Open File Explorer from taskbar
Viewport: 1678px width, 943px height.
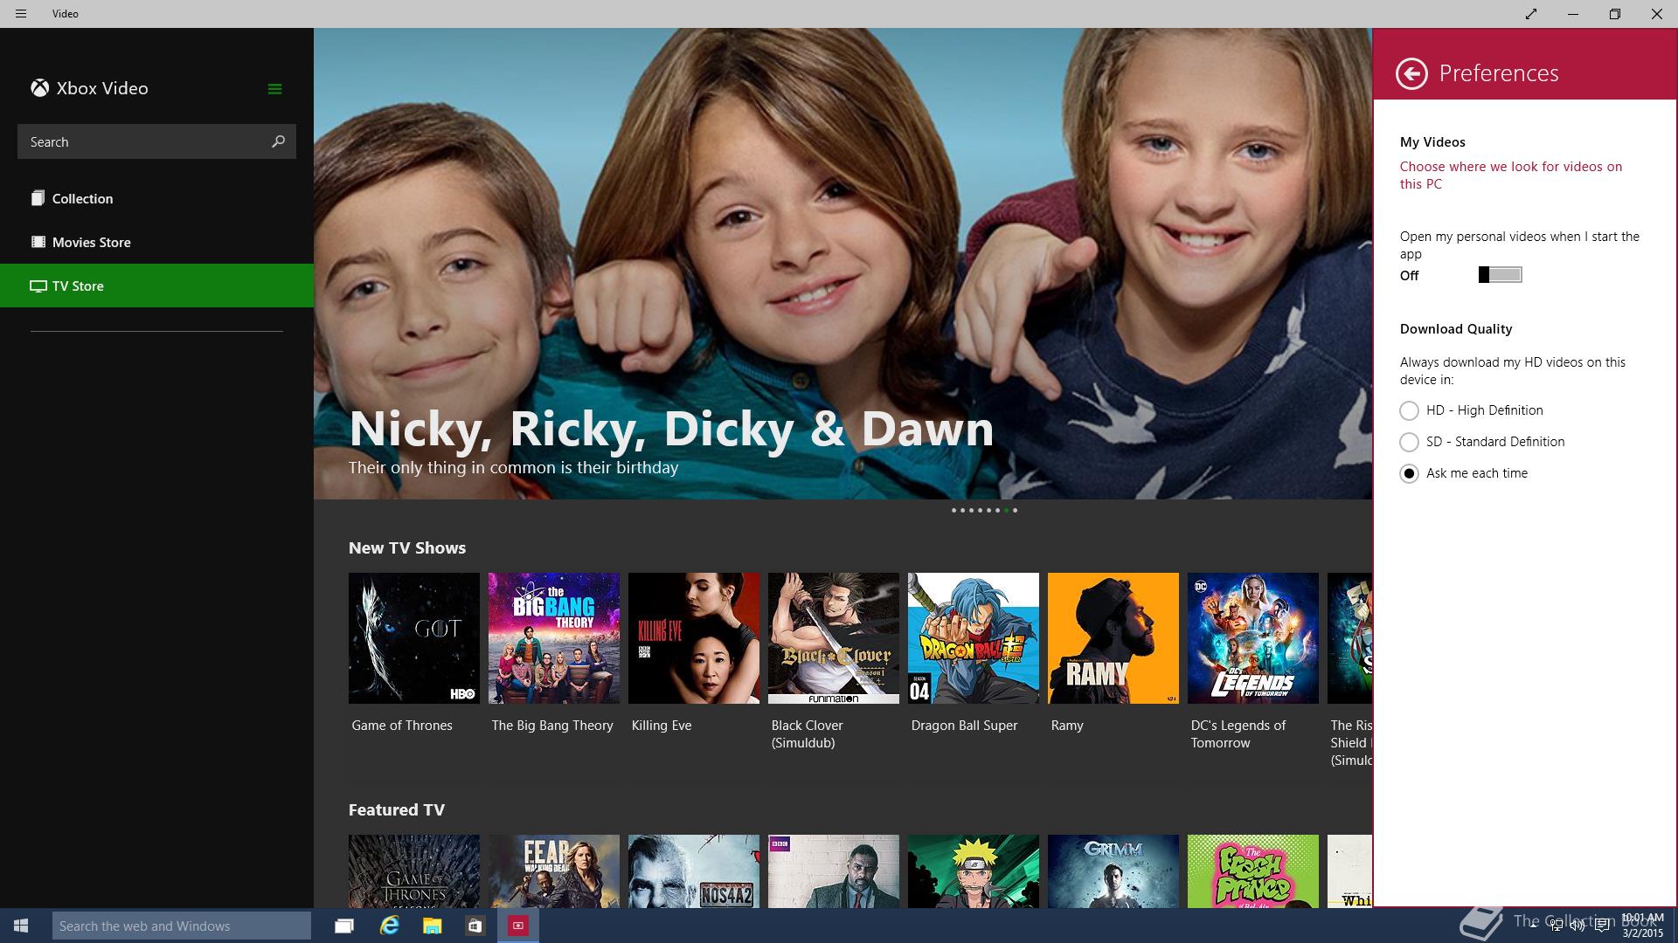pyautogui.click(x=433, y=926)
